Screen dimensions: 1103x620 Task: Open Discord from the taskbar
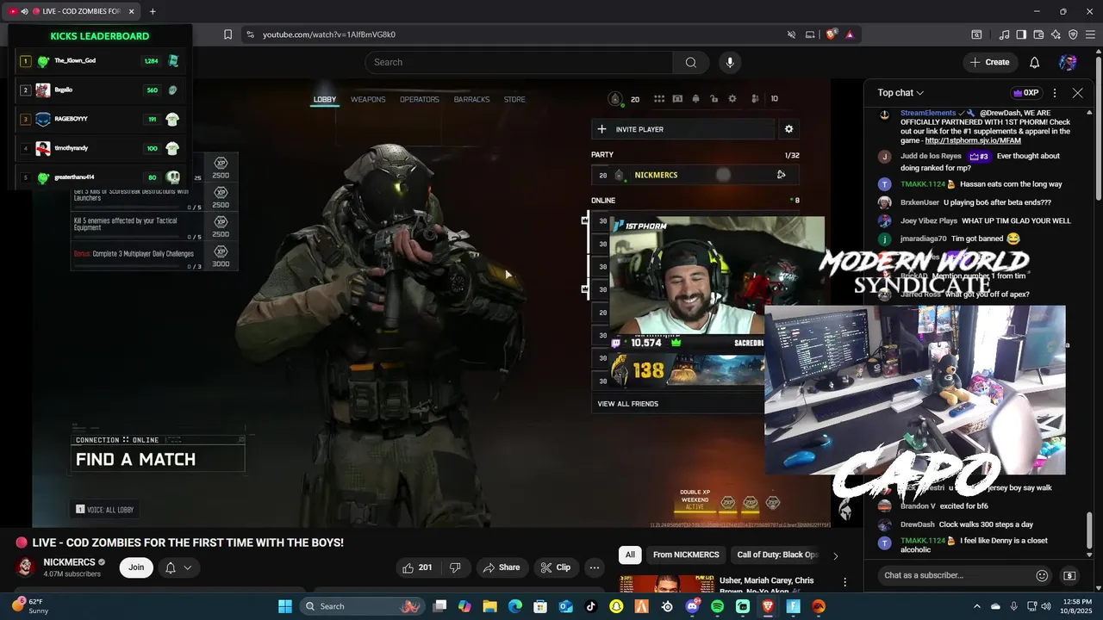pyautogui.click(x=692, y=606)
